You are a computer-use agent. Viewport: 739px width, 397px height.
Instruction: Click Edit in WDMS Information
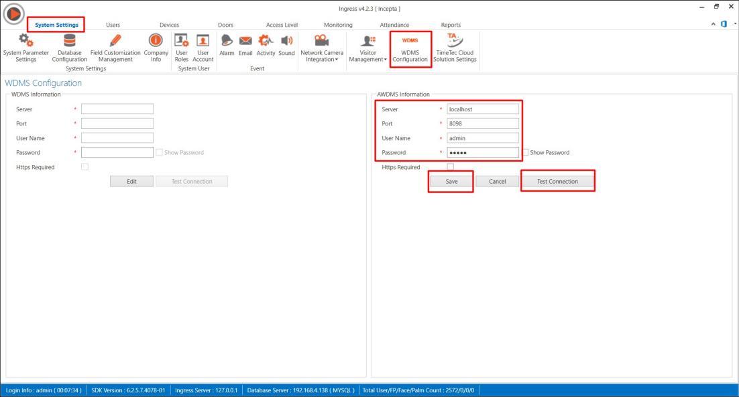(131, 182)
